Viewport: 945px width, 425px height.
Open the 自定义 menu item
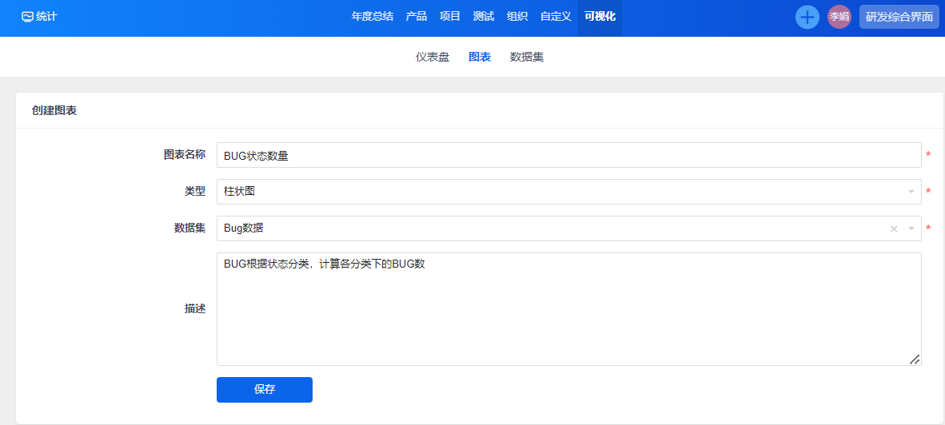click(x=556, y=16)
